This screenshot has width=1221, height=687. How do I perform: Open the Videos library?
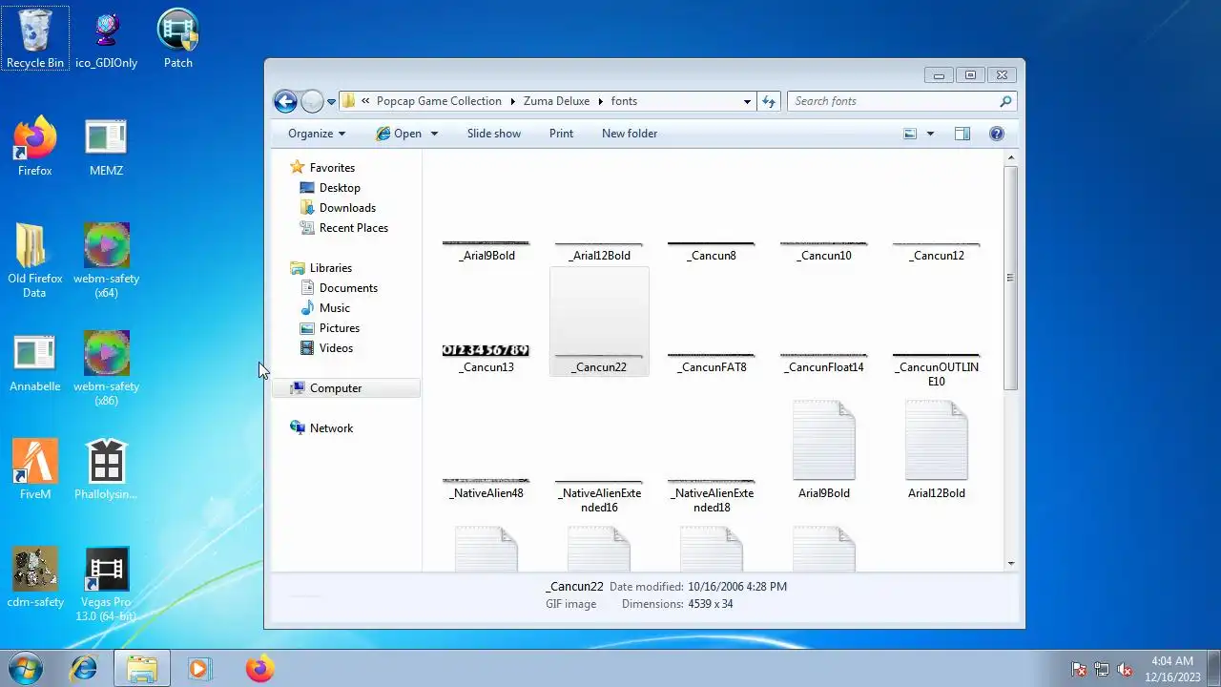[x=336, y=348]
